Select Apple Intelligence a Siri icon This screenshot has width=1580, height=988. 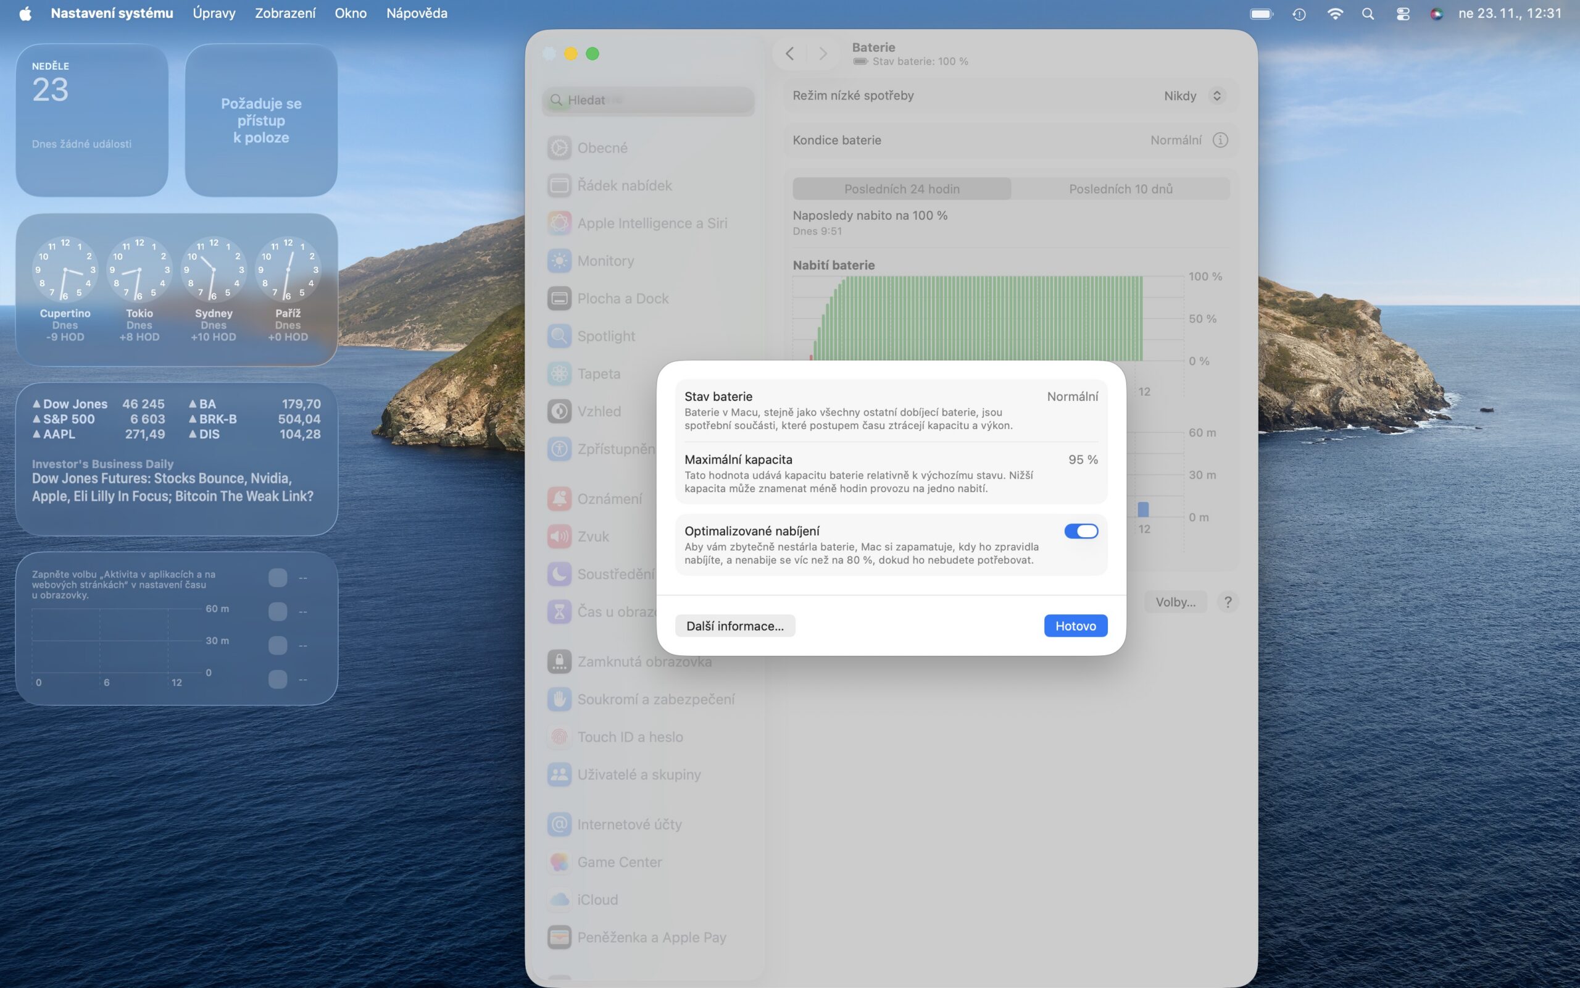[560, 223]
